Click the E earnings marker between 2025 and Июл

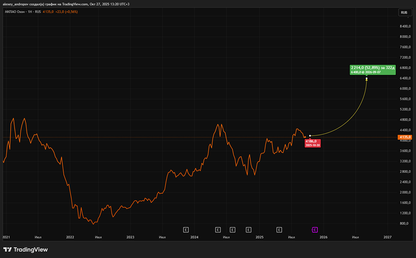(x=279, y=230)
